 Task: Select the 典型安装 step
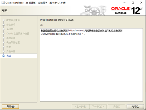click(x=11, y=38)
